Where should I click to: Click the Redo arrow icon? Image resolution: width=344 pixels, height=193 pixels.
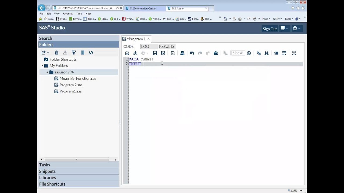click(x=200, y=53)
